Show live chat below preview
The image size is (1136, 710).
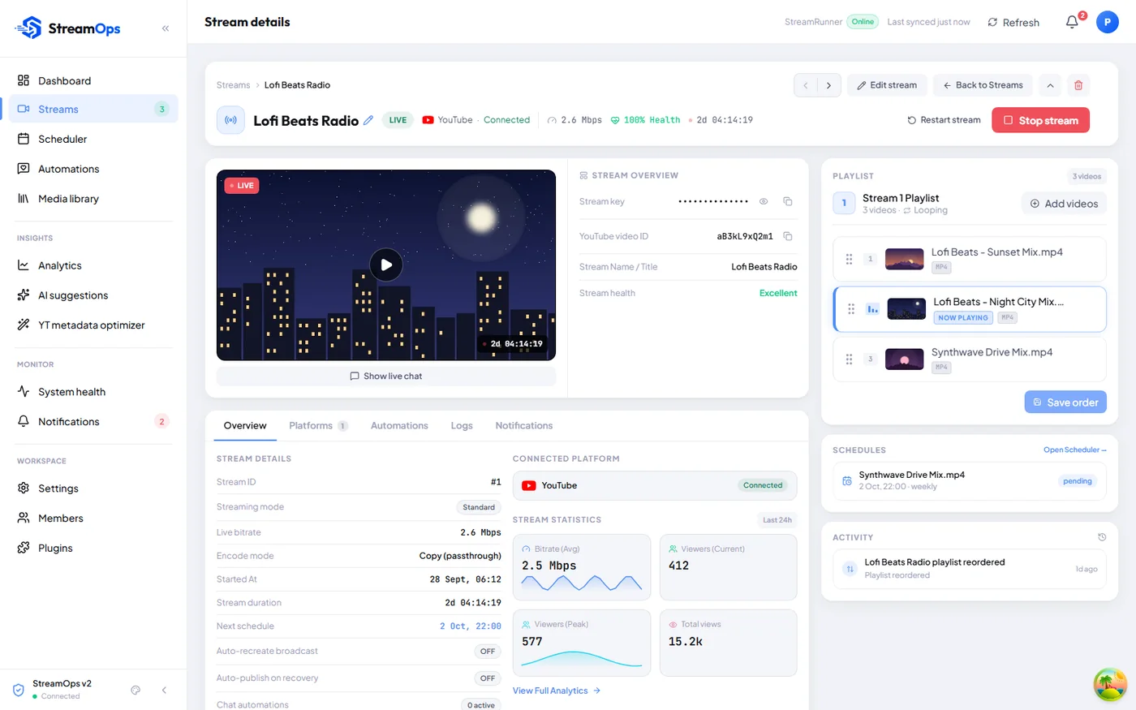coord(386,376)
